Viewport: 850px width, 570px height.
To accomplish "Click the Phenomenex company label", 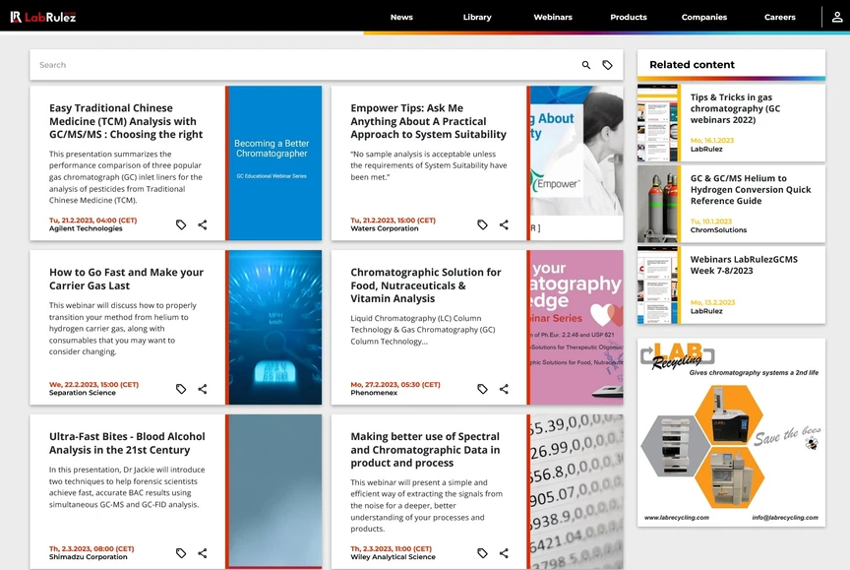I will click(x=374, y=393).
